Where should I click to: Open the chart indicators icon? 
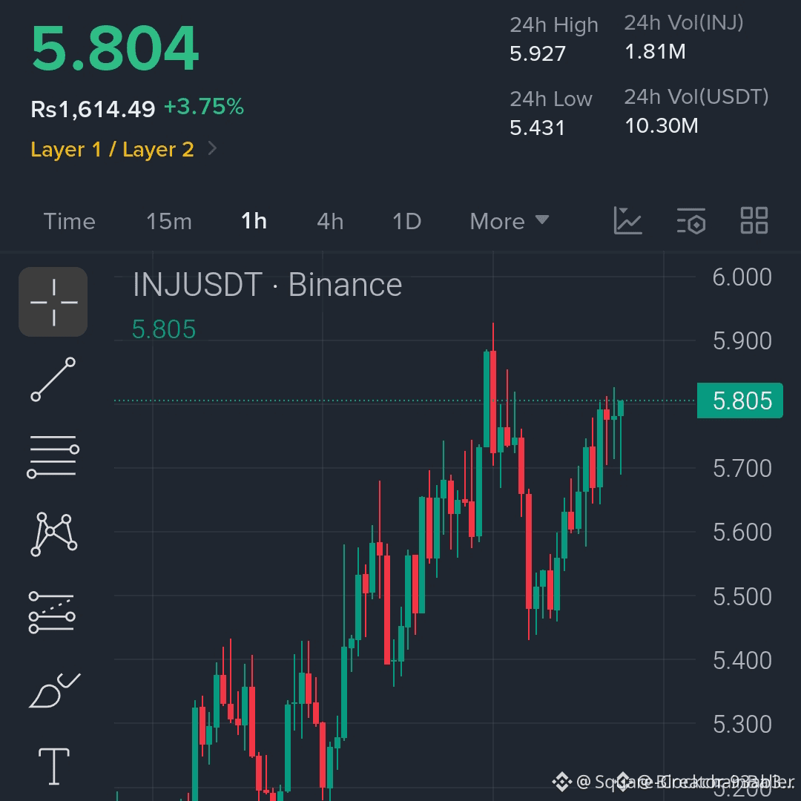pyautogui.click(x=628, y=221)
